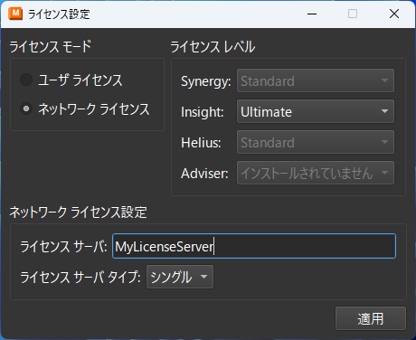The width and height of the screenshot is (416, 340).
Task: Click the Helius: label
Action: click(x=201, y=143)
